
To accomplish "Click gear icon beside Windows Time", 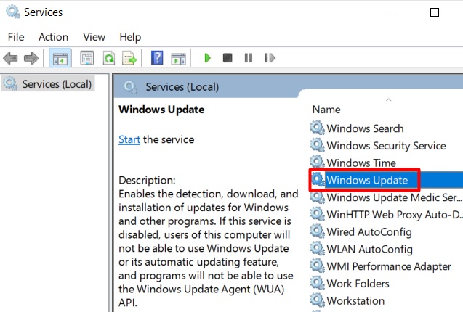I will 318,163.
